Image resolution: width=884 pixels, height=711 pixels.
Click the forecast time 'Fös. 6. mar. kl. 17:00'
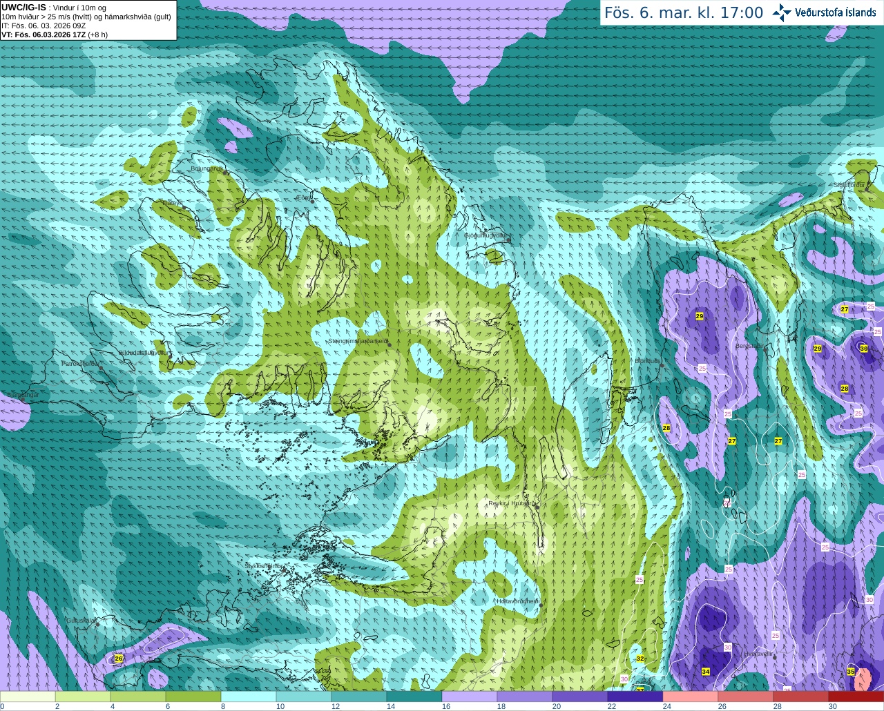pos(684,13)
